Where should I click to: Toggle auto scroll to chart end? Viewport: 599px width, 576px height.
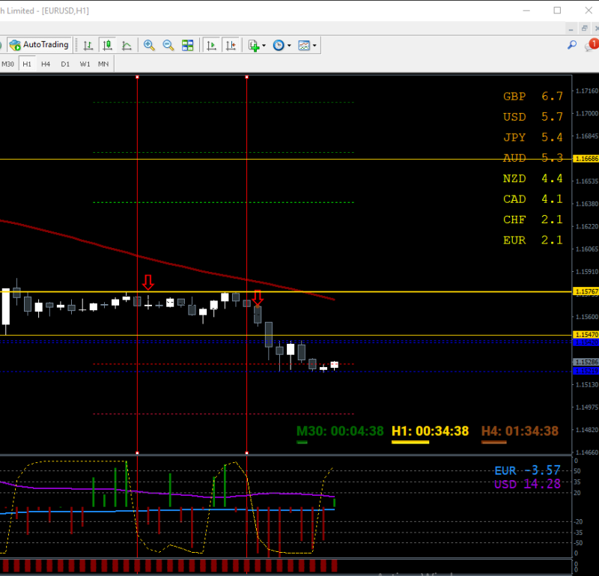(x=210, y=45)
